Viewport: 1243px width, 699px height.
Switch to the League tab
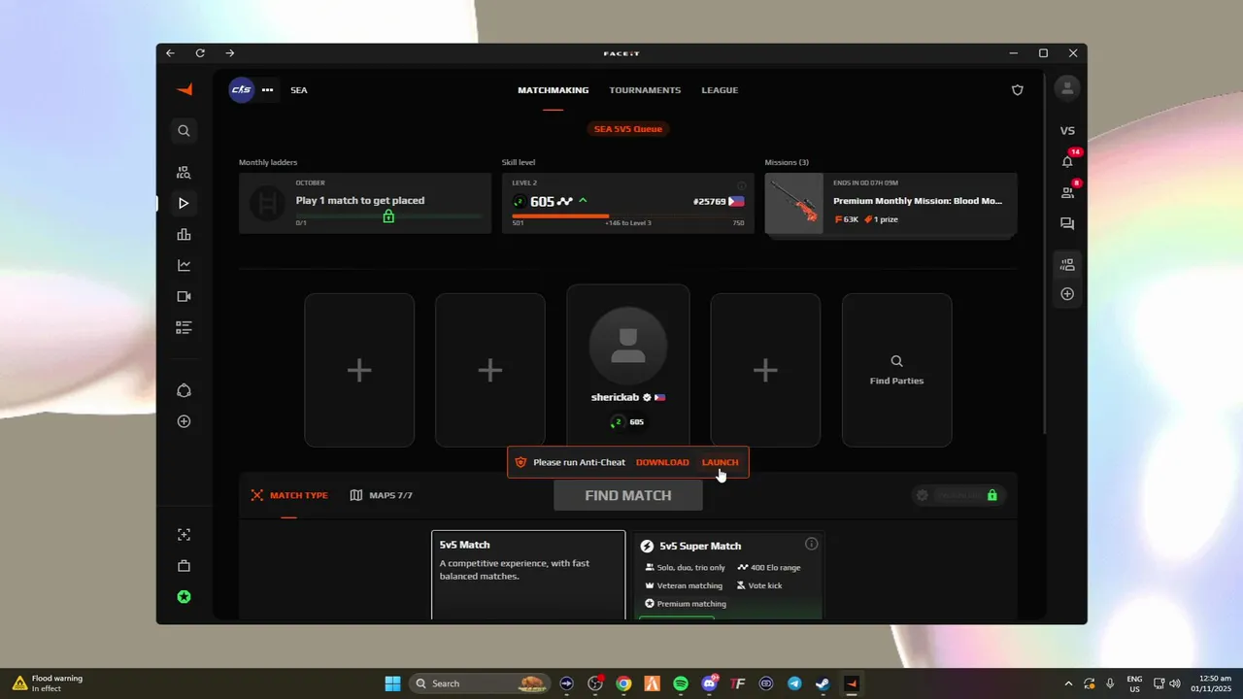click(x=720, y=90)
